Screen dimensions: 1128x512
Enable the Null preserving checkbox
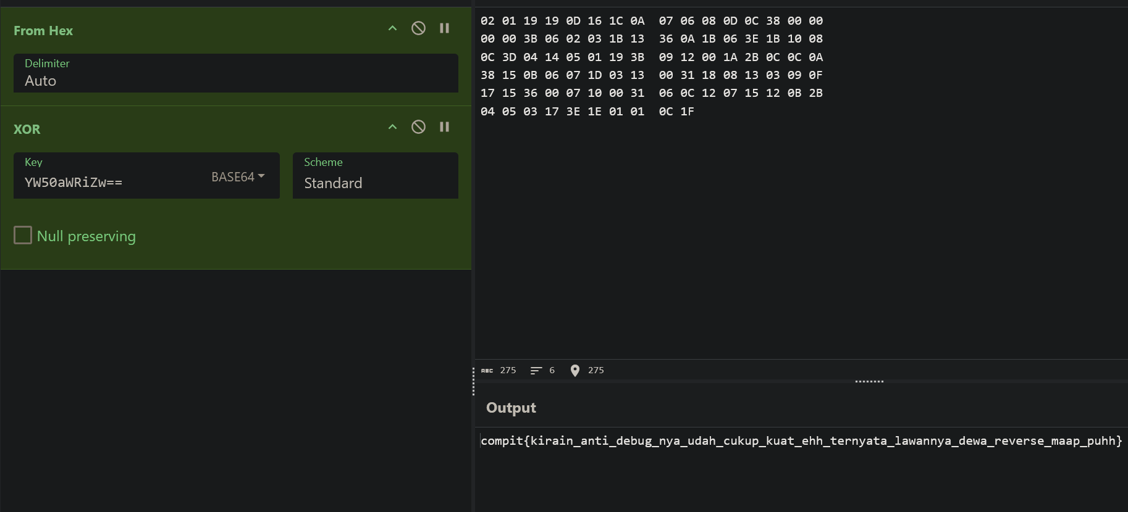[x=23, y=235]
